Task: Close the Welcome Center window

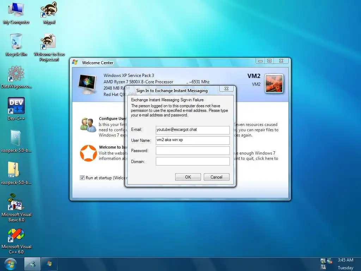Action: [x=281, y=61]
